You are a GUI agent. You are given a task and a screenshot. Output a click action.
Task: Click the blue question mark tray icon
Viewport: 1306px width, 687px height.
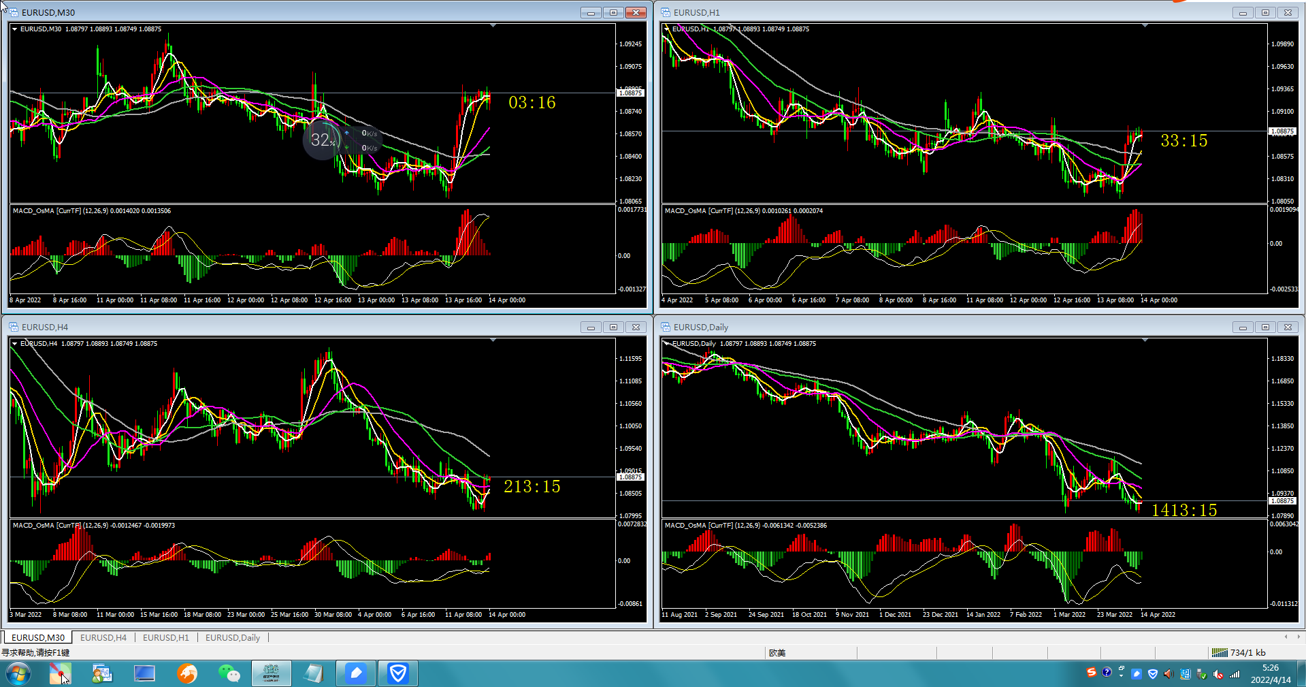[x=1107, y=673]
